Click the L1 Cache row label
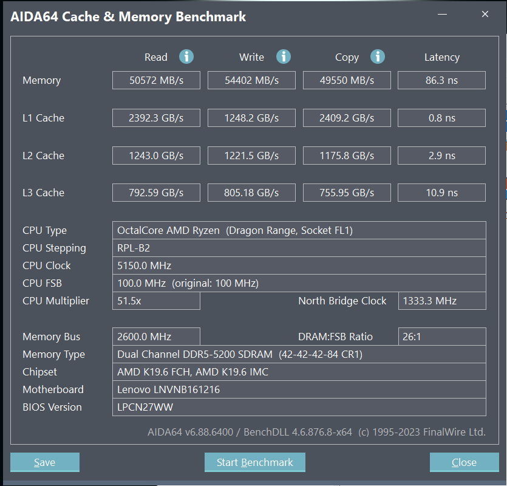507x486 pixels. tap(43, 118)
